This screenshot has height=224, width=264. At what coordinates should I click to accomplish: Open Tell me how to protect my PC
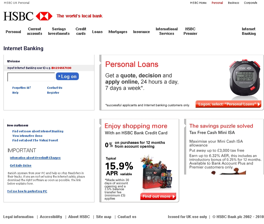pos(27,191)
